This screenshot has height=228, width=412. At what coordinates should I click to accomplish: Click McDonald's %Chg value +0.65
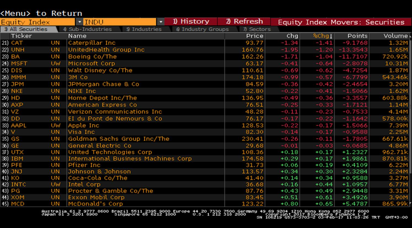click(324, 204)
